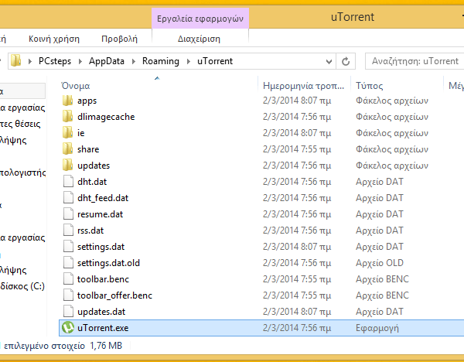Image resolution: width=464 pixels, height=362 pixels.
Task: Select the ie folder icon
Action: pos(68,133)
